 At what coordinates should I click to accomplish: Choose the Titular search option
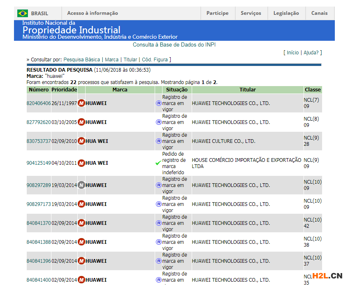coord(130,60)
